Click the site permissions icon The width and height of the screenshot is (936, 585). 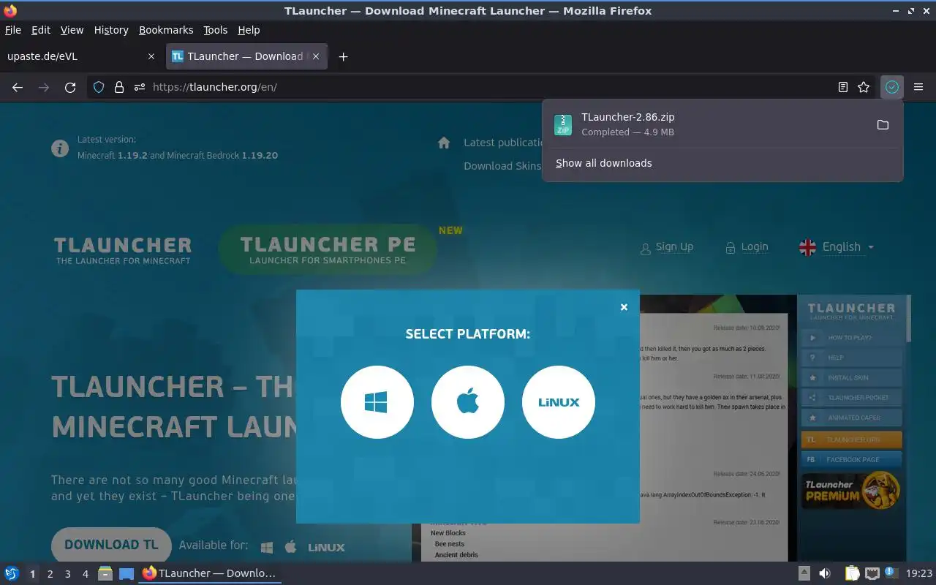140,87
